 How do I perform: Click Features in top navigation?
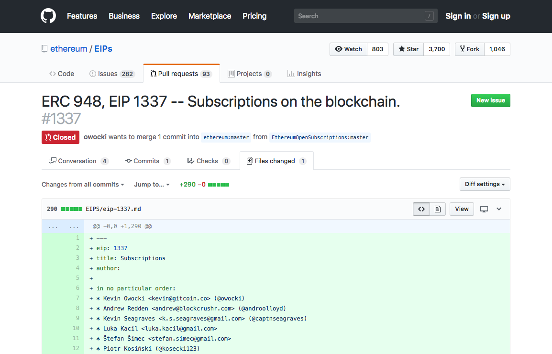coord(82,16)
